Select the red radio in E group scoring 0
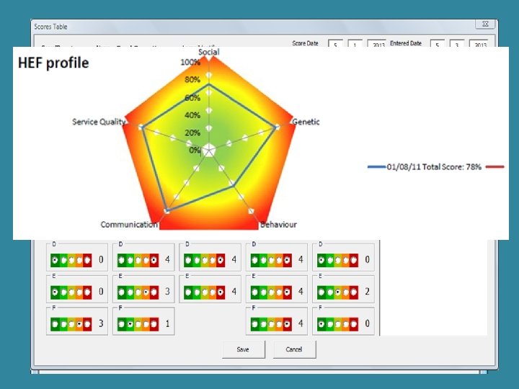This screenshot has height=389, width=519. [x=87, y=292]
